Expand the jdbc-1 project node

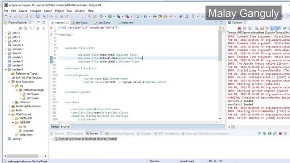tap(6, 33)
